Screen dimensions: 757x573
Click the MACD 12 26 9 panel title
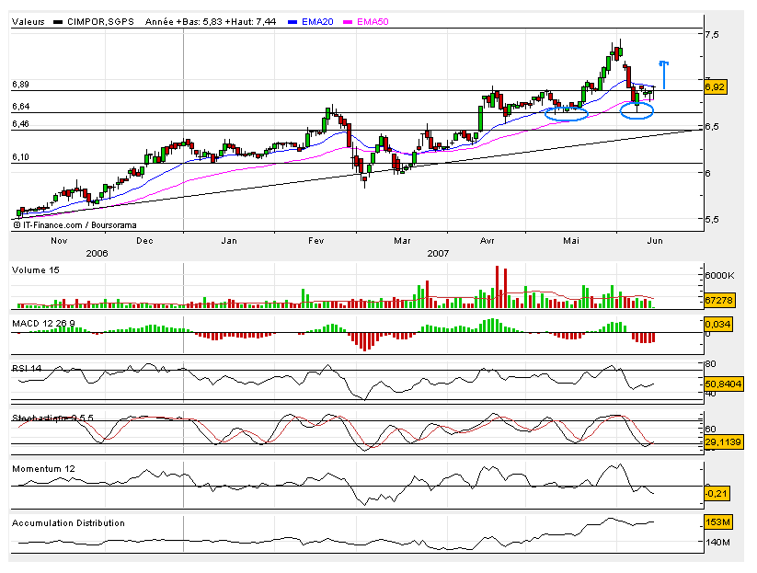point(43,323)
